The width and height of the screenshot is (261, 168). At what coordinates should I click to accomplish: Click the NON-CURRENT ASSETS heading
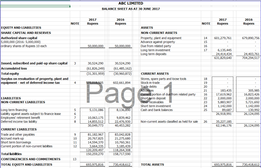[x=159, y=33]
